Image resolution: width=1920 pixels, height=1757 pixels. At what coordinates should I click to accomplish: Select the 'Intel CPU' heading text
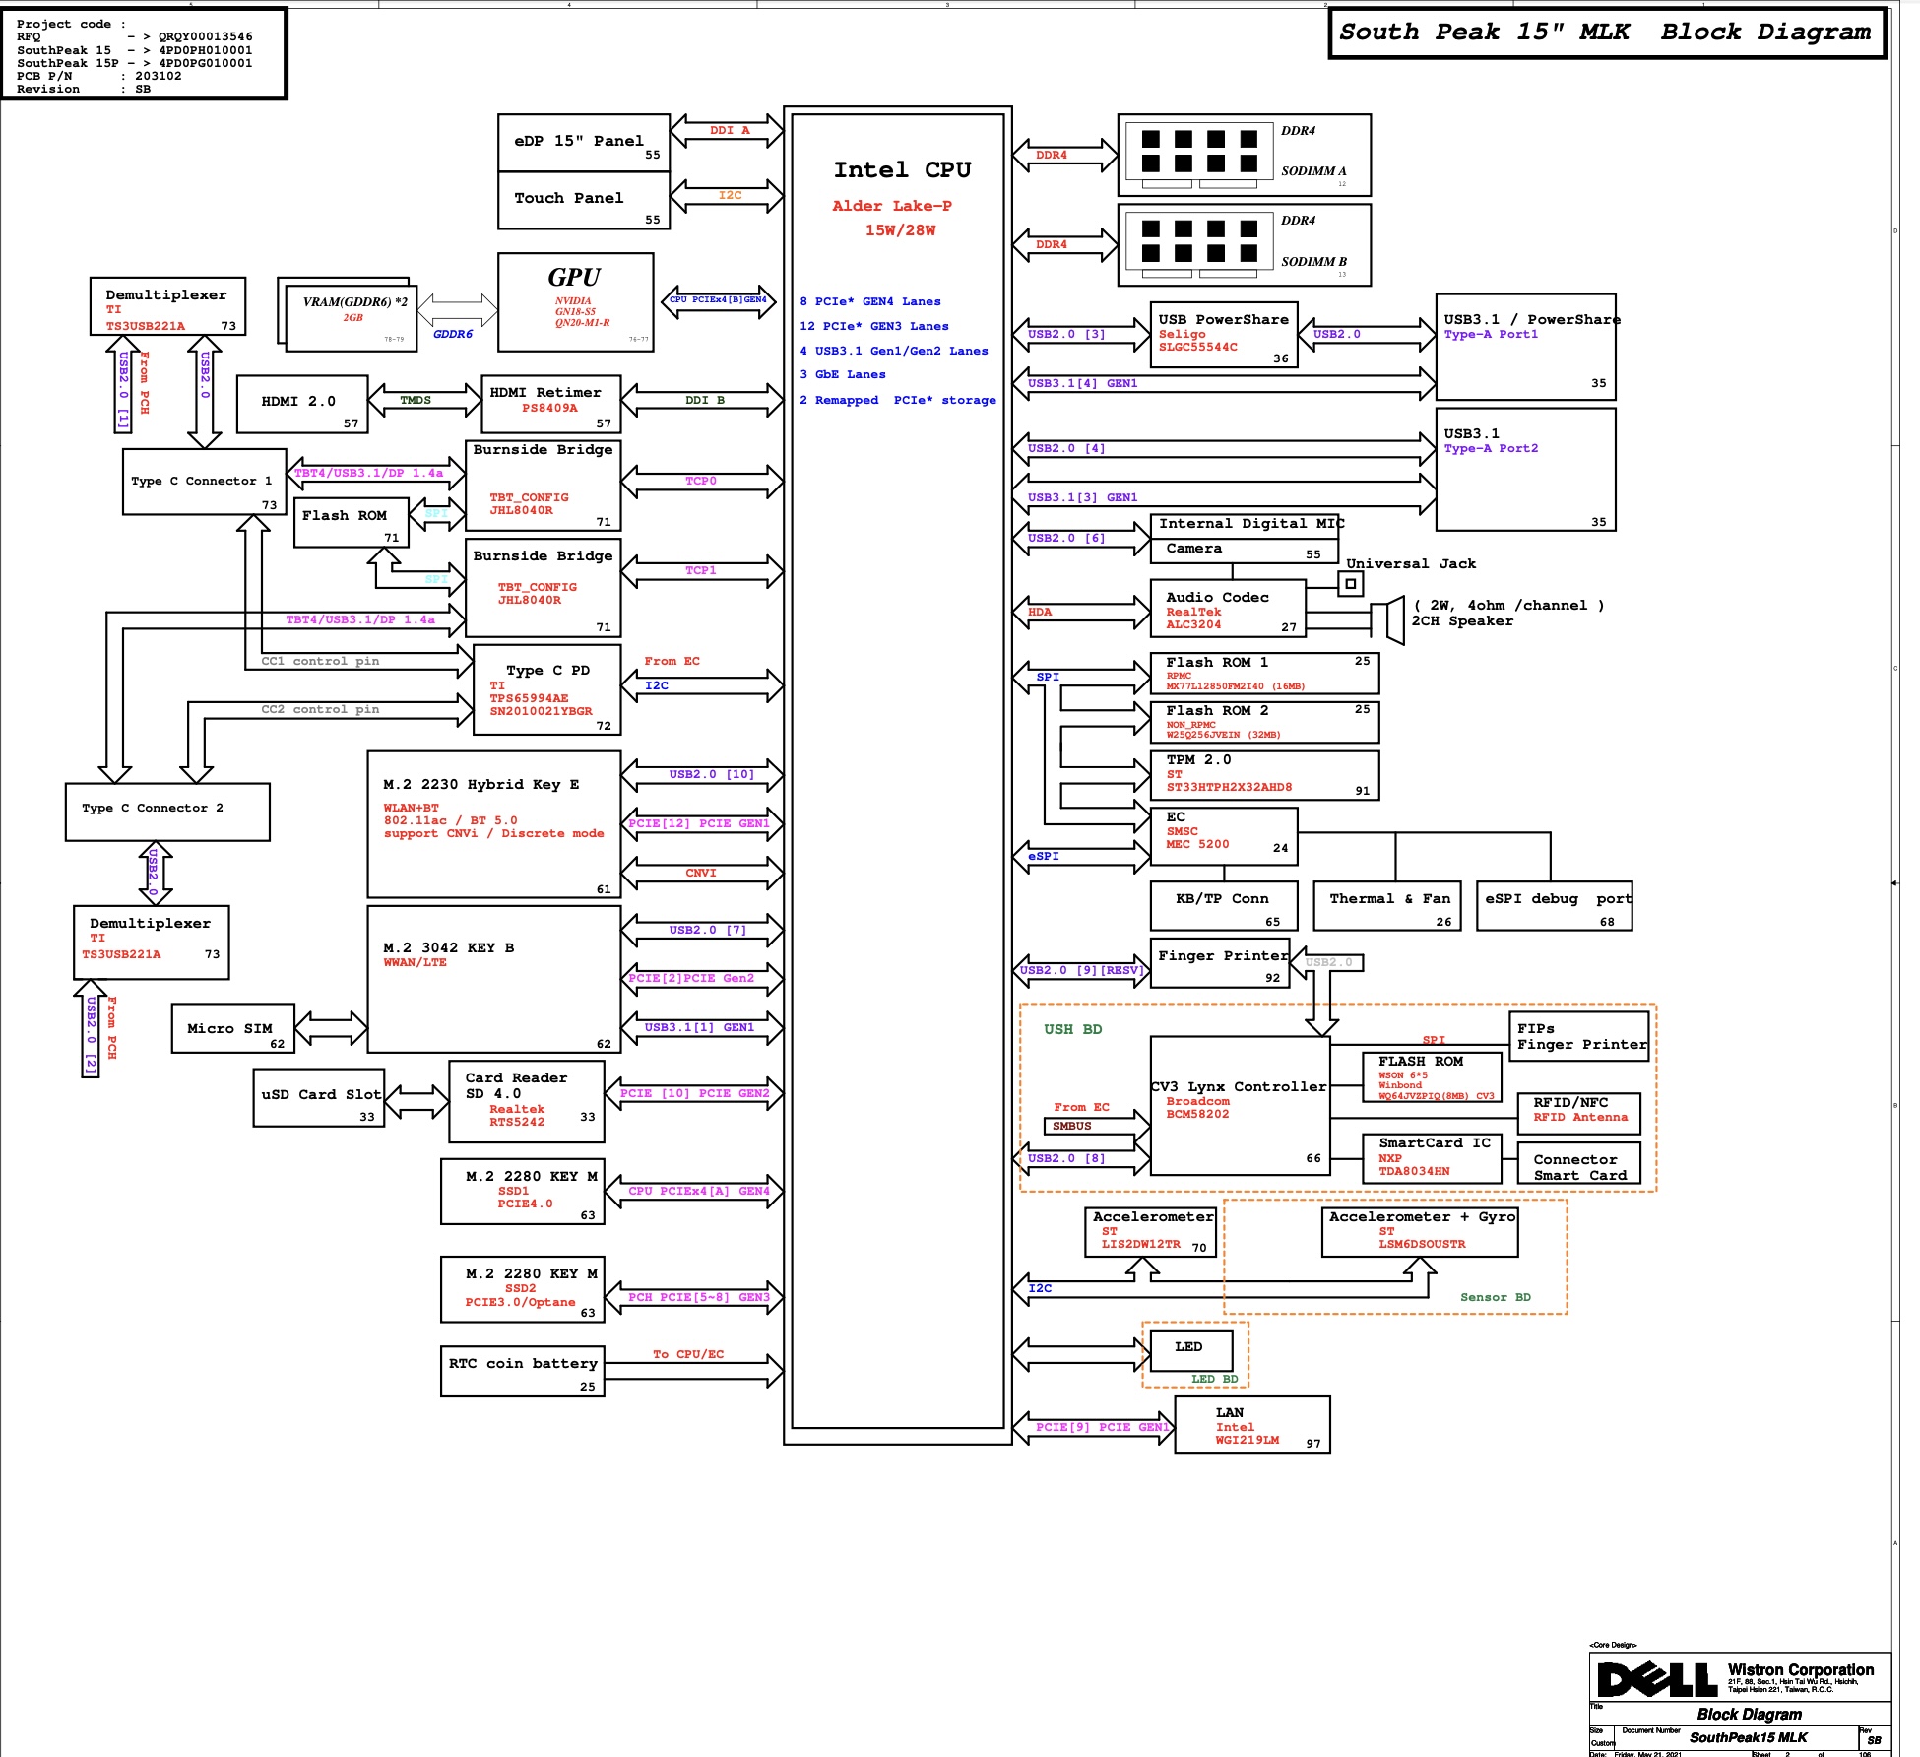point(902,169)
